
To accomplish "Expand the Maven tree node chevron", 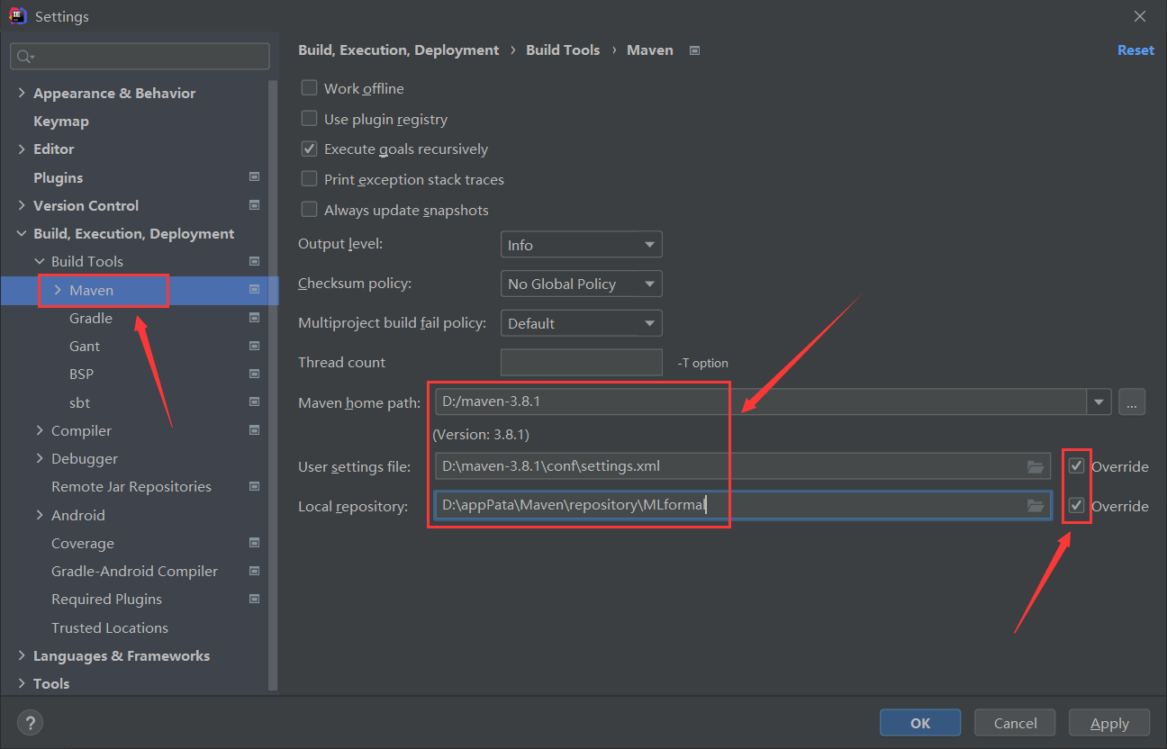I will (x=58, y=290).
